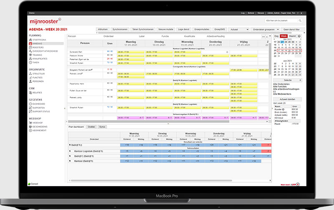Open Startpagina in the Planning sidebar
The height and width of the screenshot is (210, 334).
(40, 39)
